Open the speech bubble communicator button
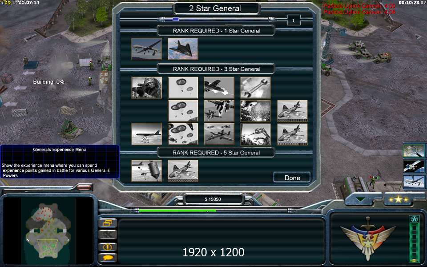 point(108,258)
